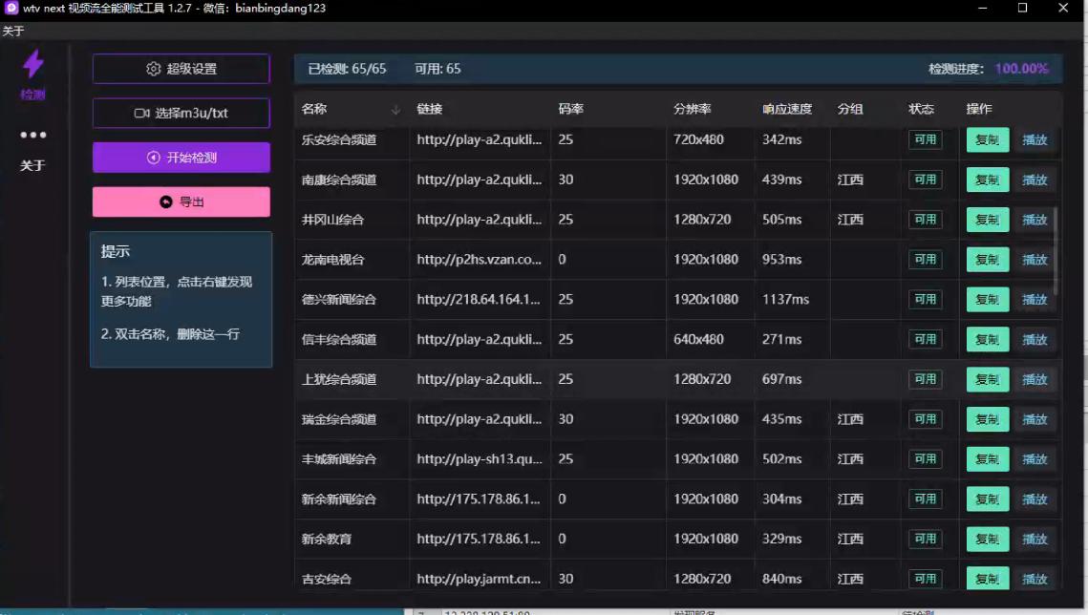Viewport: 1088px width, 615px height.
Task: Click the 可用 status tag for 井冈山综合
Action: tap(925, 220)
